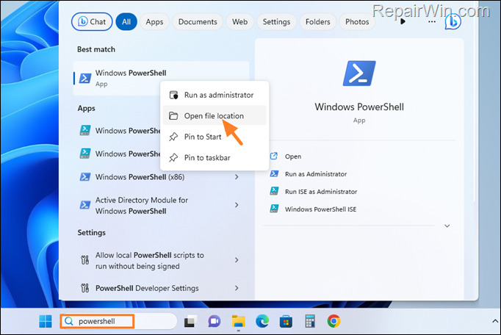Viewport: 501px width, 335px height.
Task: Expand the Active Directory Module chevron
Action: coord(237,205)
